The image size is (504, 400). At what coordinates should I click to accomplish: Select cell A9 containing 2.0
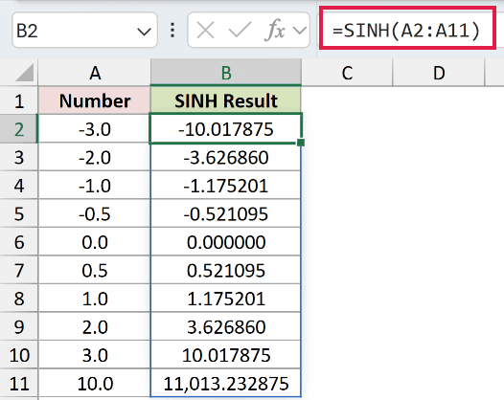(94, 326)
